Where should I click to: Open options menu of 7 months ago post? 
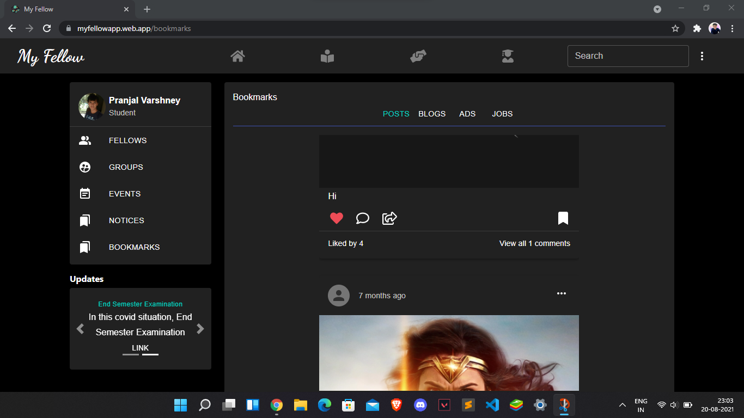coord(562,293)
